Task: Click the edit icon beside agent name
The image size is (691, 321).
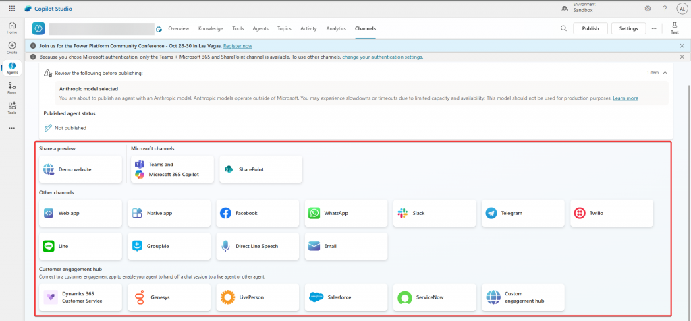Action: (x=159, y=29)
